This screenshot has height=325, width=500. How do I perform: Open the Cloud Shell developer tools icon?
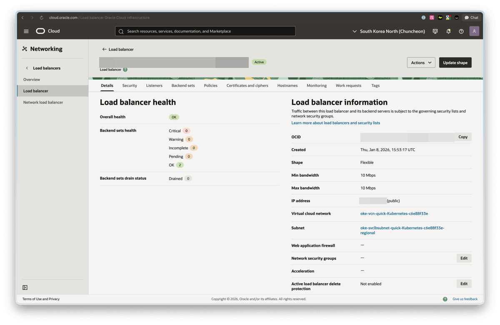435,31
